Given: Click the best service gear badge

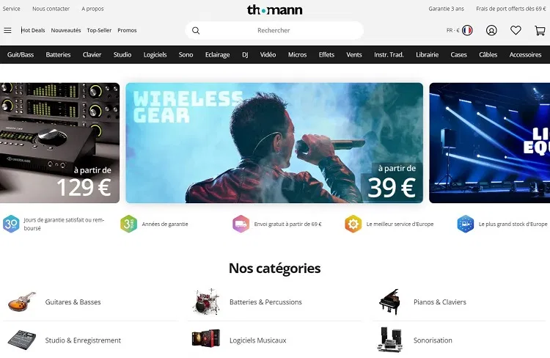Looking at the screenshot, I should pos(353,224).
